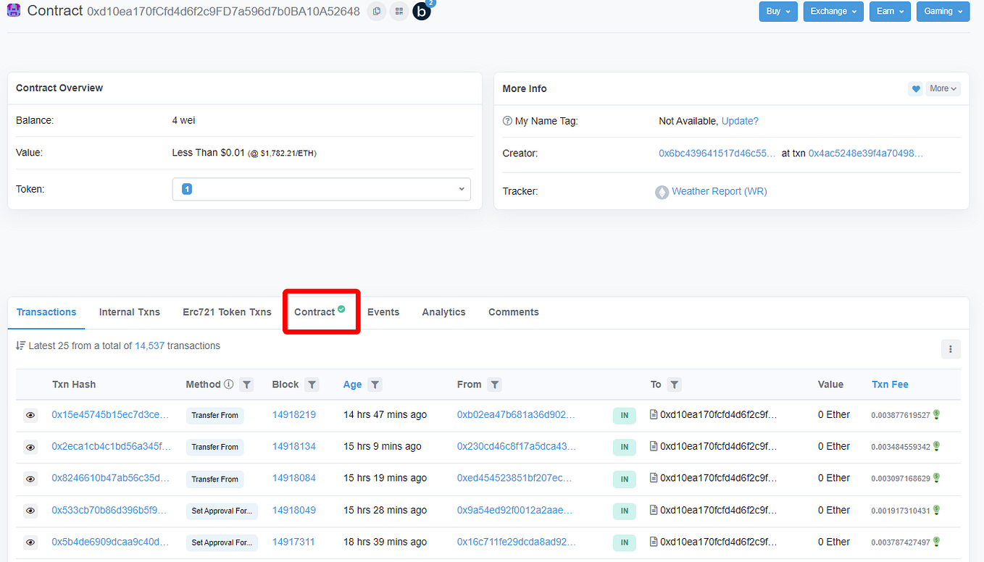Click the sort icon before 'Latest 25'
984x562 pixels.
tap(21, 345)
